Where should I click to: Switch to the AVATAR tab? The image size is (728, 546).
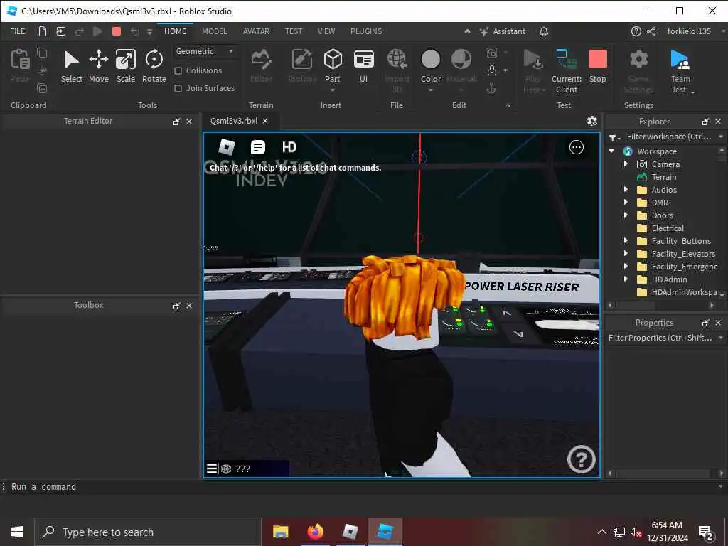click(256, 31)
